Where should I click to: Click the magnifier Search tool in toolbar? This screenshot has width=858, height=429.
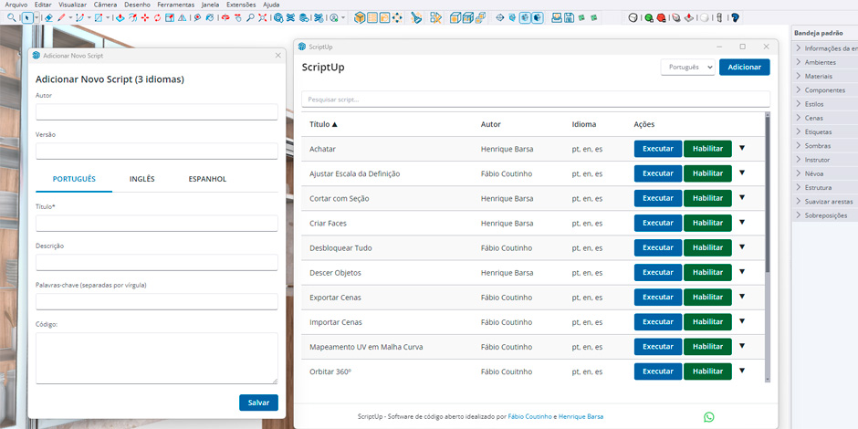12,17
